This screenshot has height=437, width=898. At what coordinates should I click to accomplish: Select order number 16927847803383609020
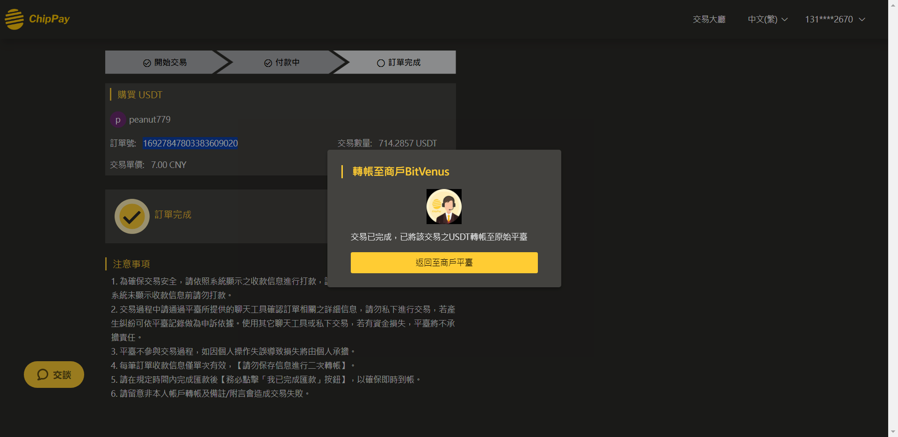click(x=190, y=143)
